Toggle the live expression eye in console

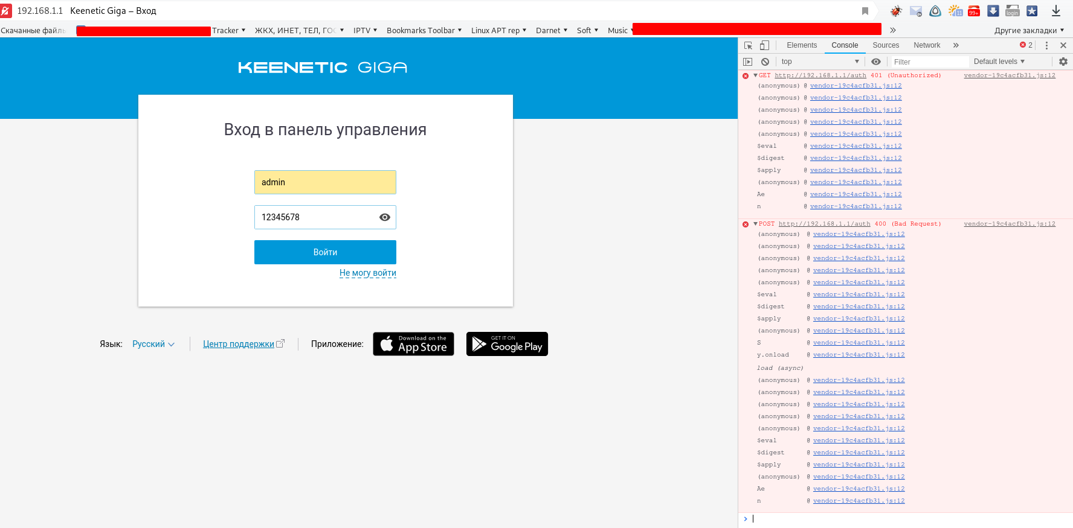pos(876,62)
